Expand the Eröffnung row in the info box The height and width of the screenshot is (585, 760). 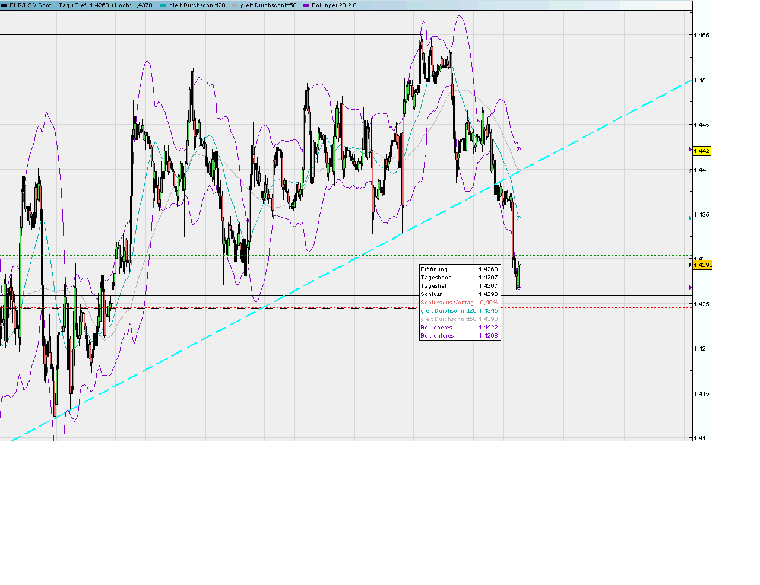click(x=433, y=269)
